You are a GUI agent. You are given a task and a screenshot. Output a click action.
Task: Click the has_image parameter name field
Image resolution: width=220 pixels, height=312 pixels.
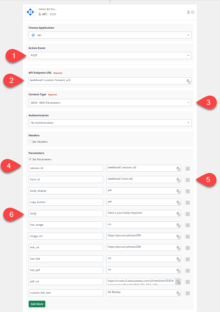tap(66, 225)
